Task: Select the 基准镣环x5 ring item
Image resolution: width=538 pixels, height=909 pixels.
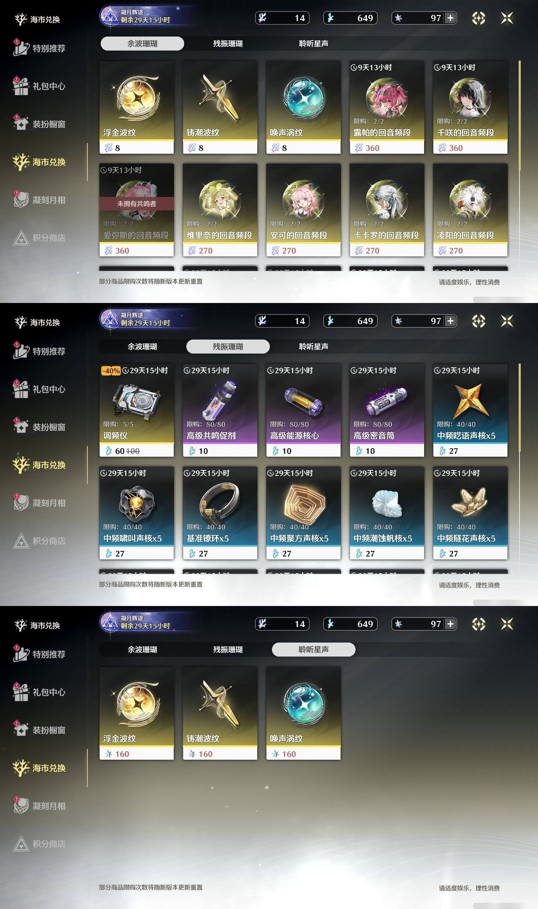Action: point(220,513)
